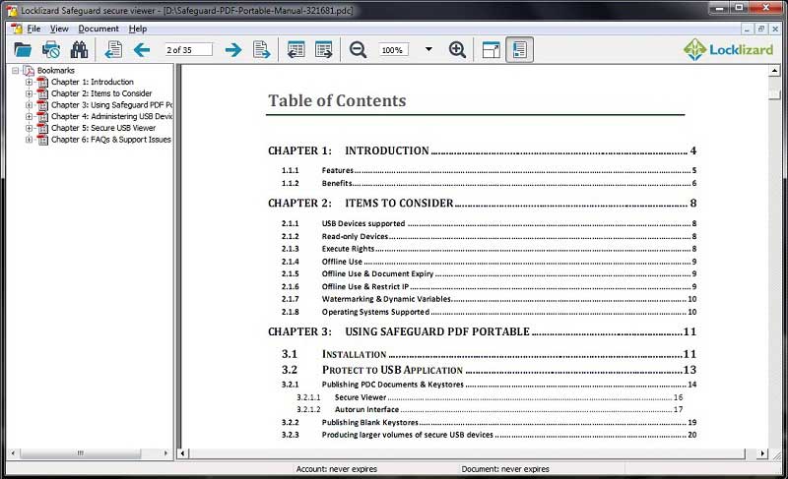Click the next view toolbar icon

coord(324,49)
